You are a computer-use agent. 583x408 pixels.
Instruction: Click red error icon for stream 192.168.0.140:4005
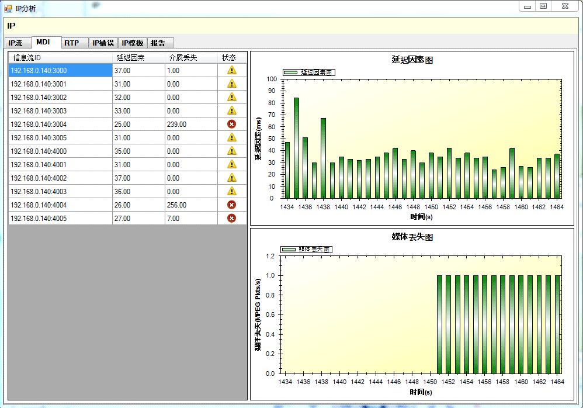point(232,218)
